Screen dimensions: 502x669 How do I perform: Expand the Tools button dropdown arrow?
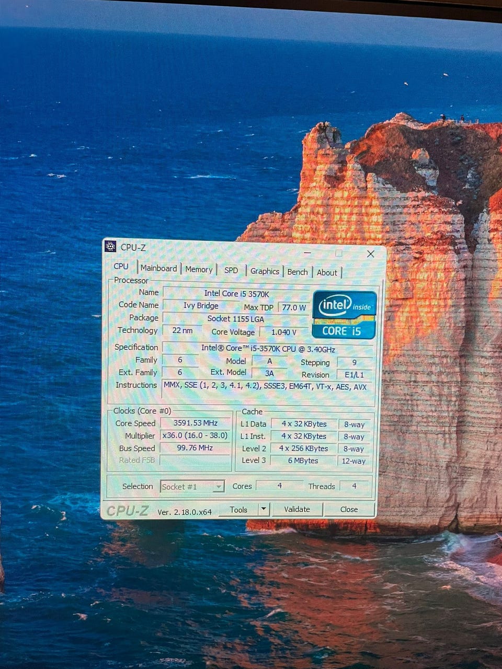pos(264,509)
